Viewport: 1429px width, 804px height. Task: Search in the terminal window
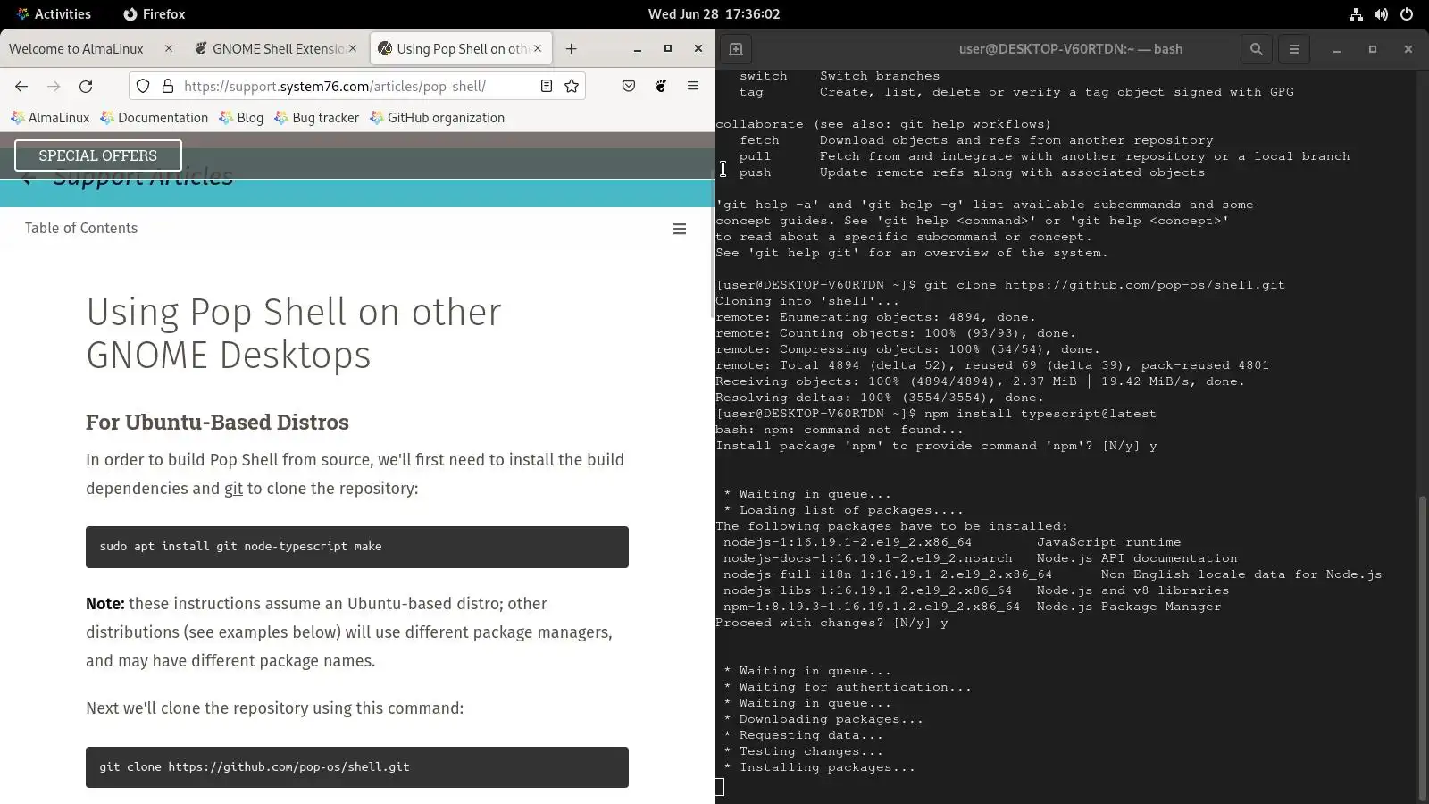click(1257, 49)
